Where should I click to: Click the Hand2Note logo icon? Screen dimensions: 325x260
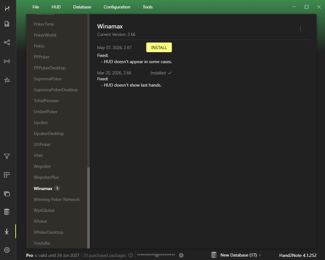[7, 8]
